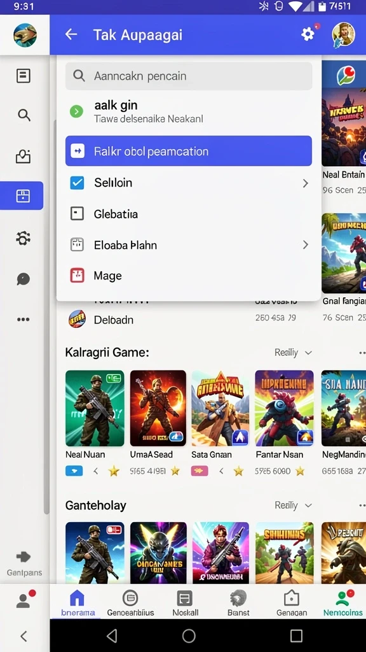Viewport: 366px width, 652px height.
Task: Switch to the bnerama home tab
Action: tap(78, 602)
